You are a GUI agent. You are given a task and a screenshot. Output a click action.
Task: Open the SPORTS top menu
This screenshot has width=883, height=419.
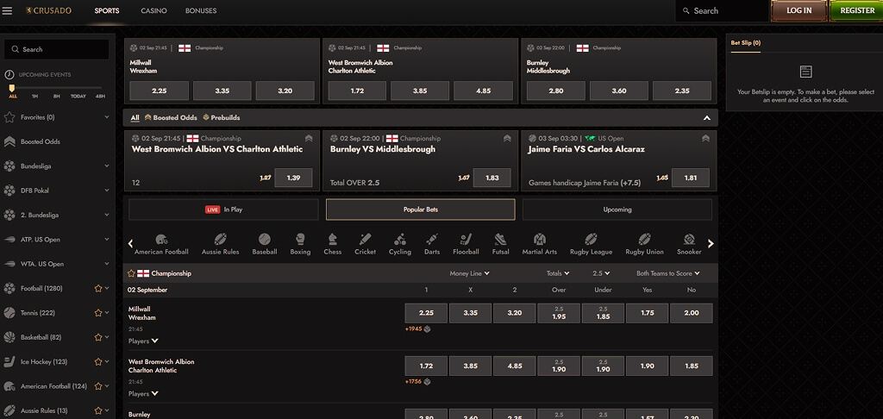[107, 10]
